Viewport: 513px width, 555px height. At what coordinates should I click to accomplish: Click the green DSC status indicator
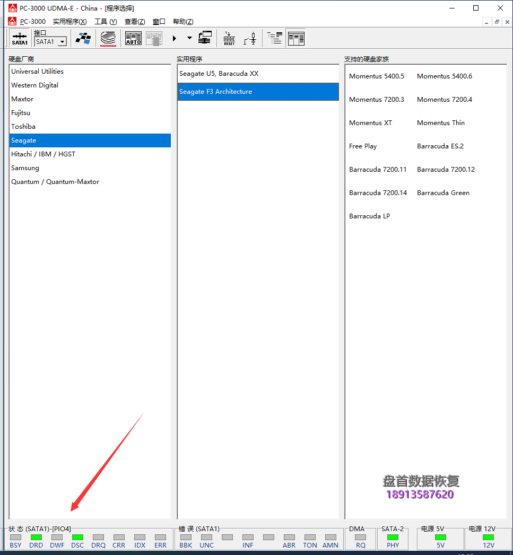pyautogui.click(x=77, y=538)
